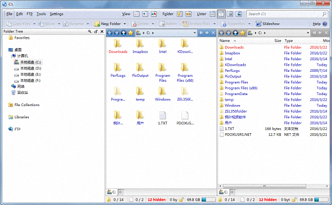The height and width of the screenshot is (205, 332).
Task: Open the FTP menu
Action: tap(30, 14)
